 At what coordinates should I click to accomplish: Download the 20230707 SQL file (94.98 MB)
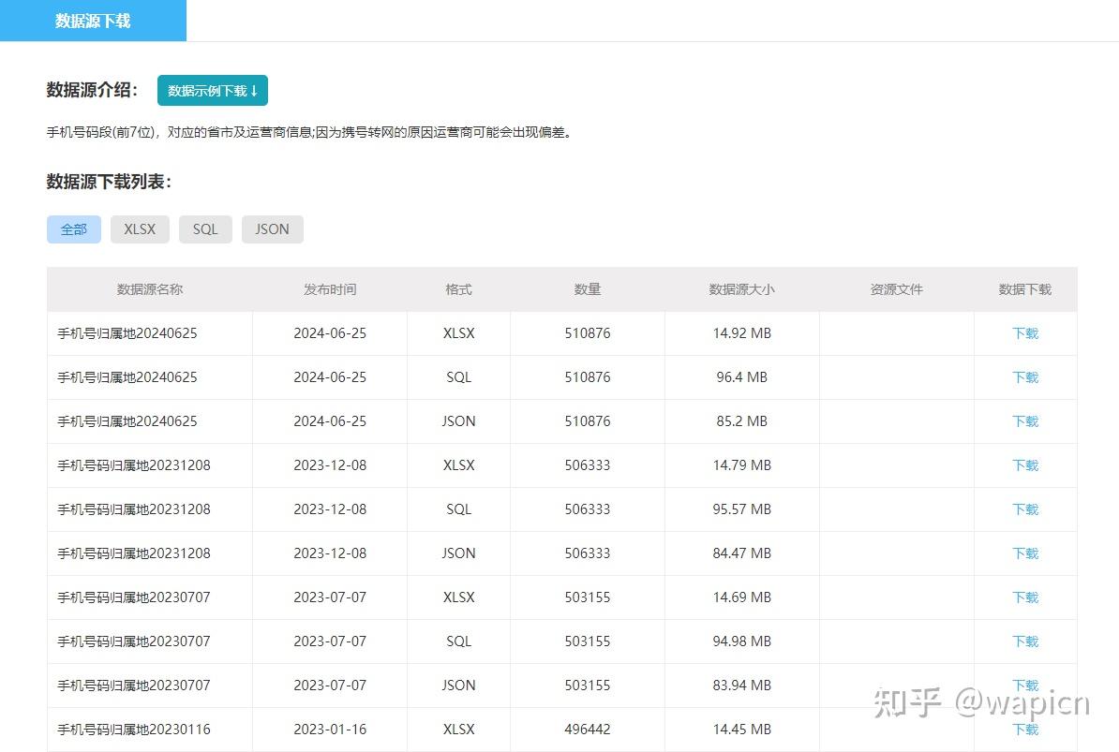pos(1025,641)
